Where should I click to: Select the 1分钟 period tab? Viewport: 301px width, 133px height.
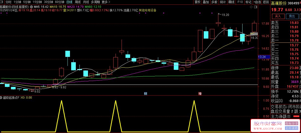[17, 2]
